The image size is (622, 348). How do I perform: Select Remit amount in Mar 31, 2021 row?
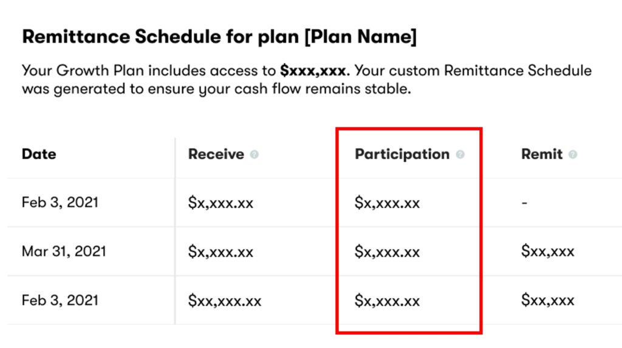coord(547,252)
